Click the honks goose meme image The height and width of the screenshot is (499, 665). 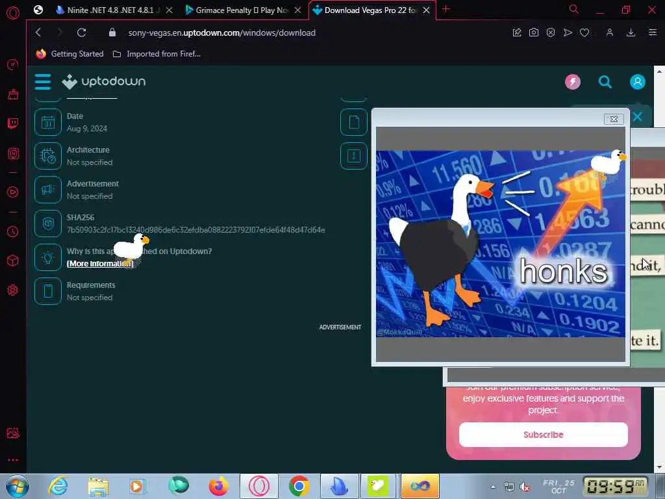tap(501, 244)
